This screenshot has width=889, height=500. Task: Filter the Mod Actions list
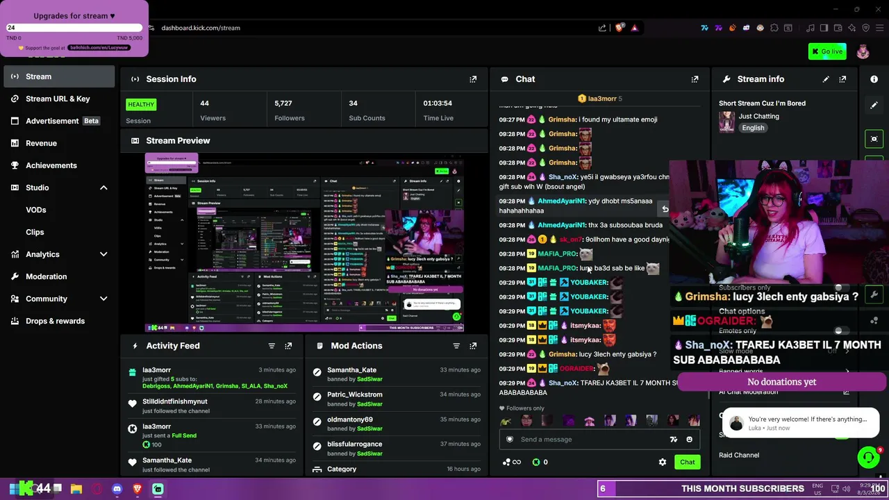tap(456, 346)
